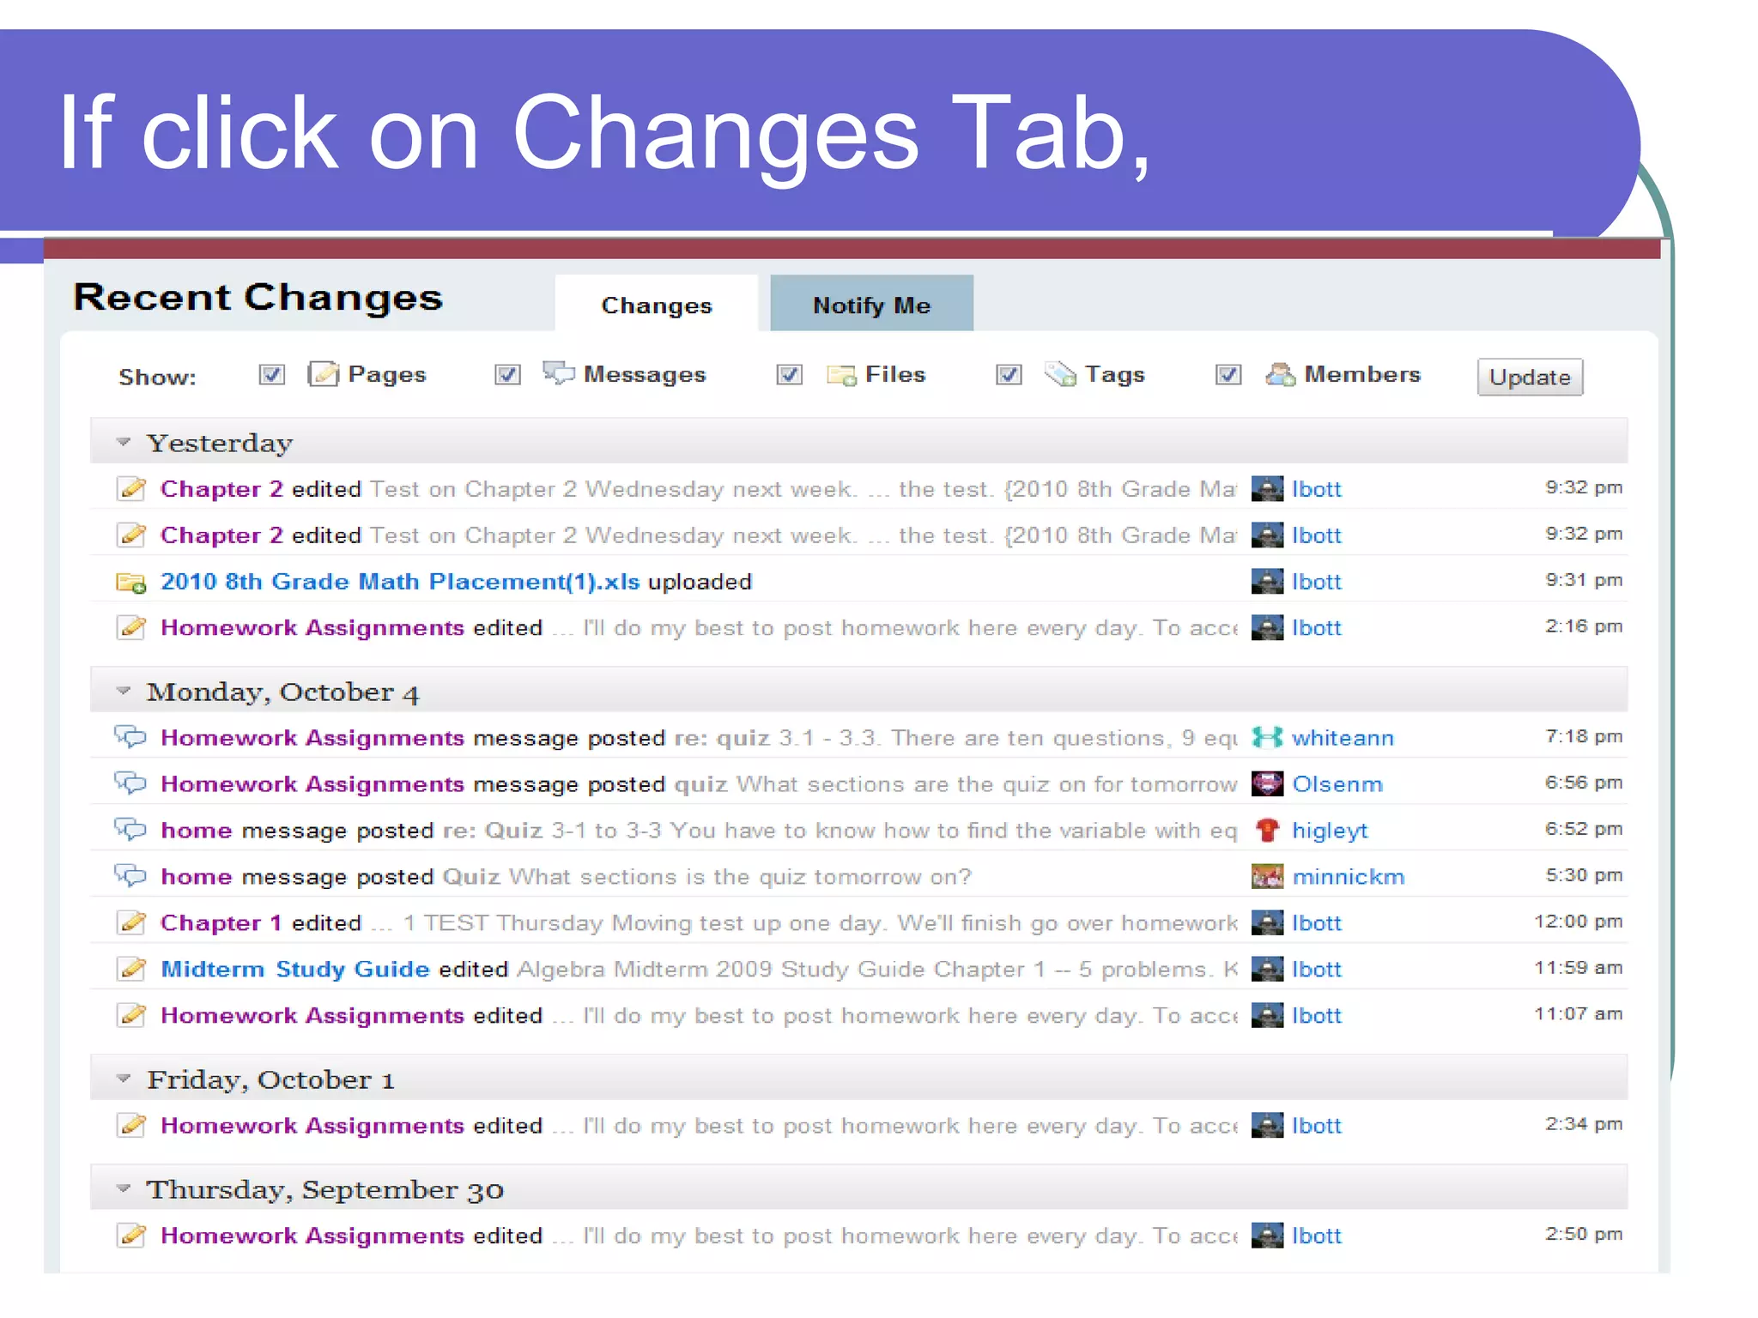The width and height of the screenshot is (1758, 1318).
Task: Click pencil edit icon for Midterm Study Guide
Action: click(x=130, y=969)
